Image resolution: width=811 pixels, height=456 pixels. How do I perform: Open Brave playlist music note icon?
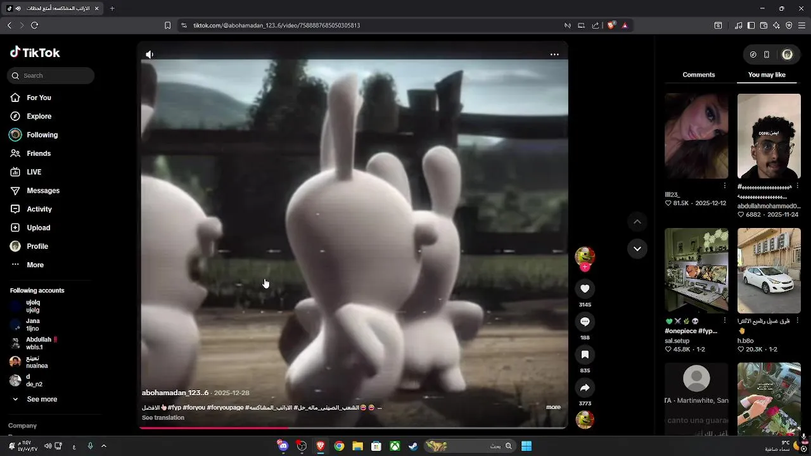(x=738, y=25)
